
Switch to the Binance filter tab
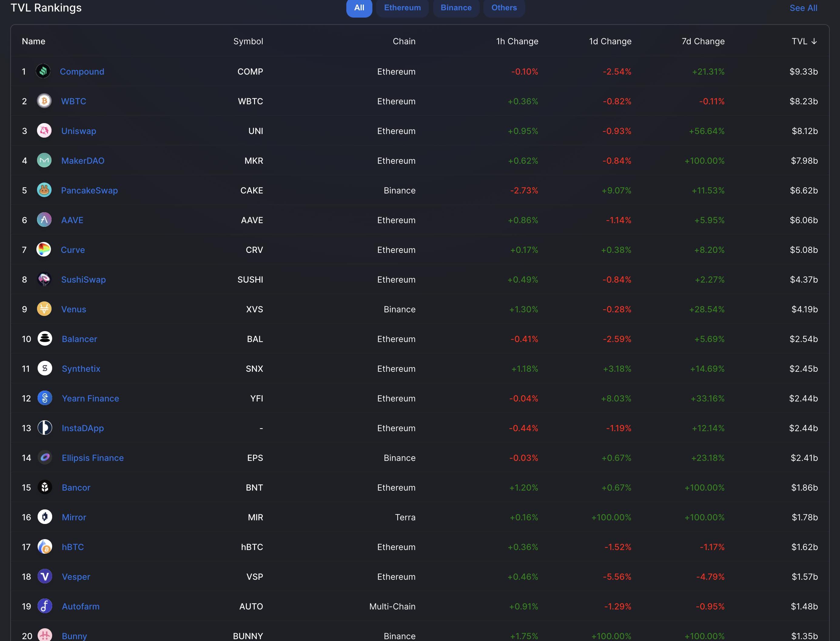pos(456,8)
